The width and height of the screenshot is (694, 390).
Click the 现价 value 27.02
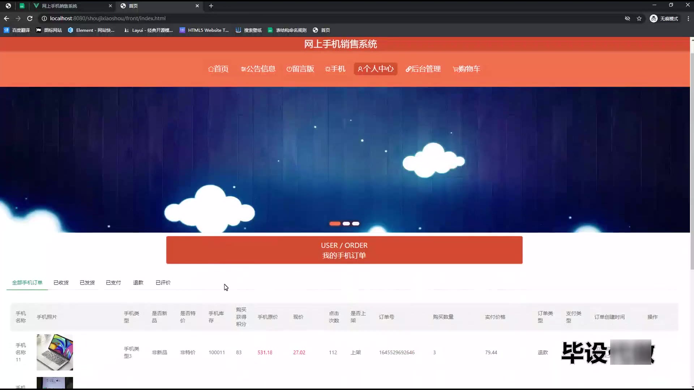pyautogui.click(x=299, y=352)
